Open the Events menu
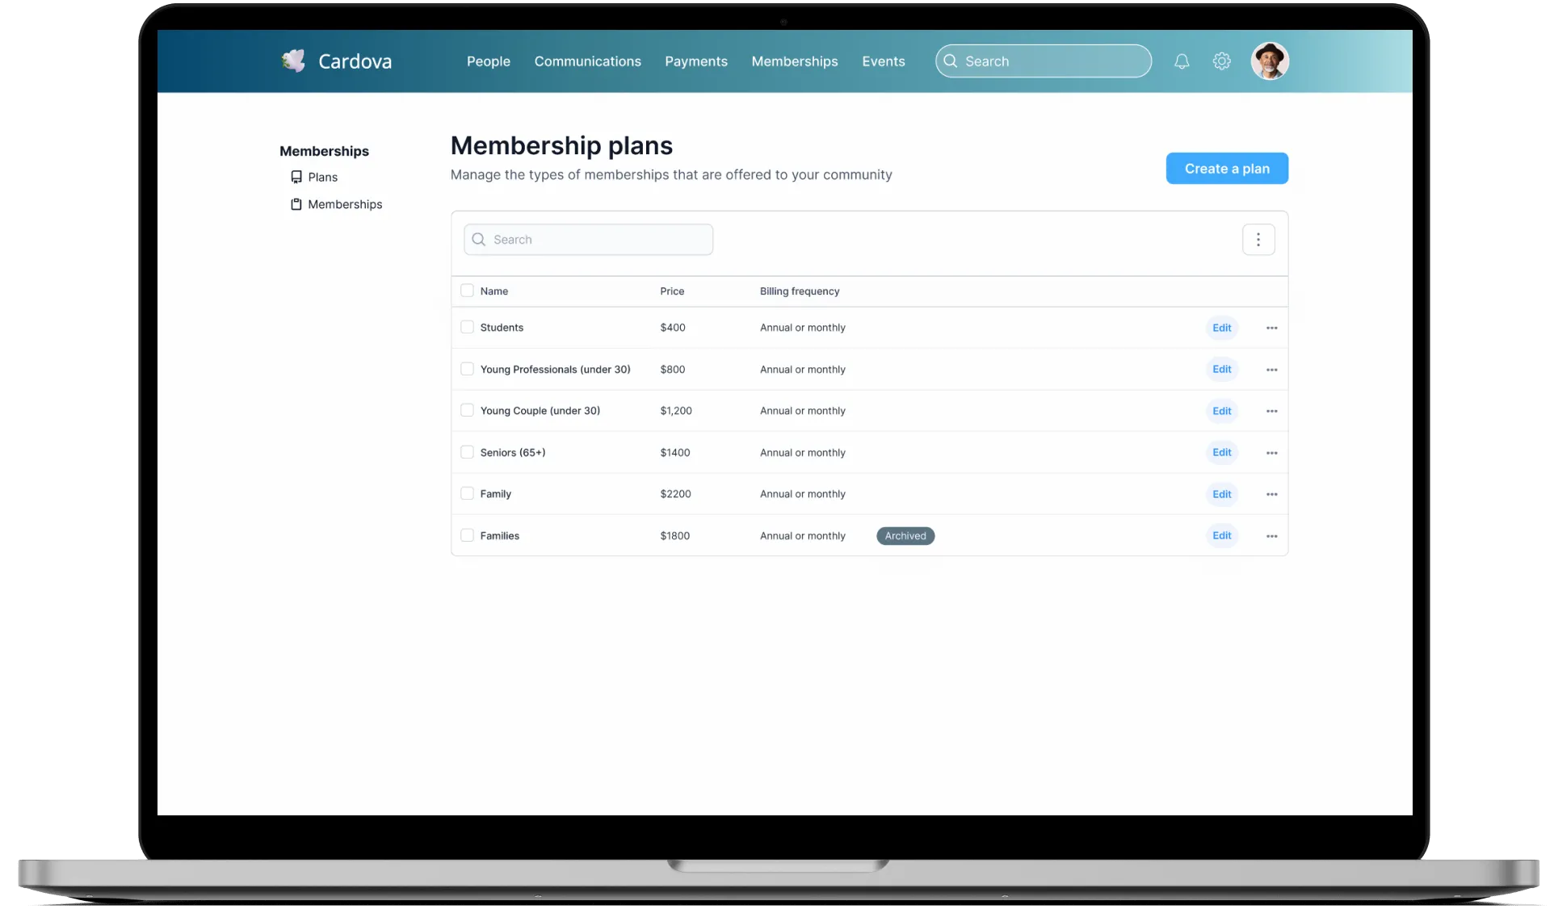The width and height of the screenshot is (1554, 909). pyautogui.click(x=884, y=61)
